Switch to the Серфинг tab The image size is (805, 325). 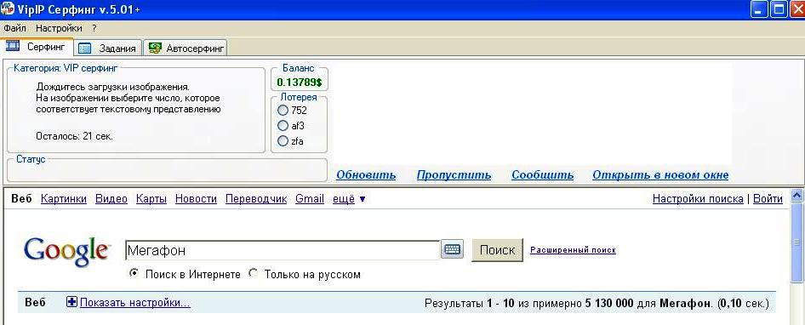[x=37, y=47]
